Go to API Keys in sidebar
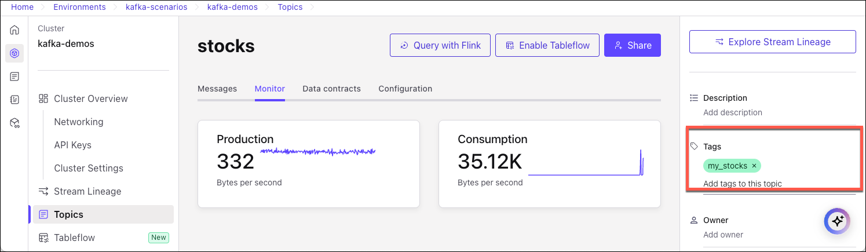The width and height of the screenshot is (866, 252). coord(72,145)
